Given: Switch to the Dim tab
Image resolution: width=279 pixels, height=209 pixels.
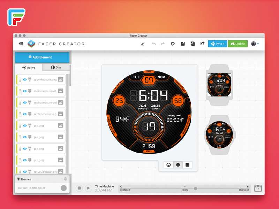Looking at the screenshot, I should point(56,68).
